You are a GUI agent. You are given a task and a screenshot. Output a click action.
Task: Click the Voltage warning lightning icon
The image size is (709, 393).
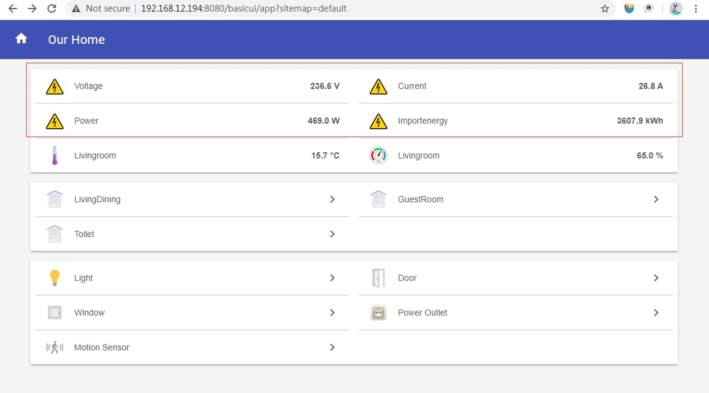pyautogui.click(x=55, y=86)
